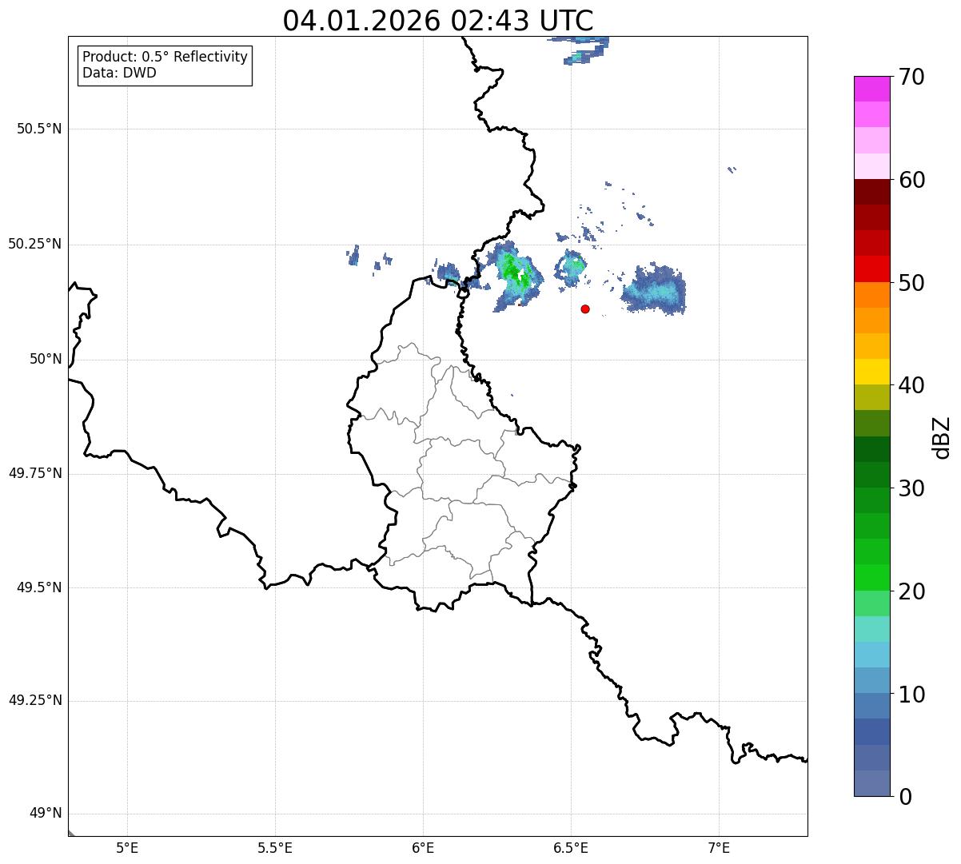This screenshot has width=961, height=864.
Task: Click the 49.5°N latitude label
Action: point(38,587)
